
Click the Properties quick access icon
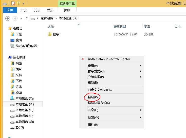13,3
